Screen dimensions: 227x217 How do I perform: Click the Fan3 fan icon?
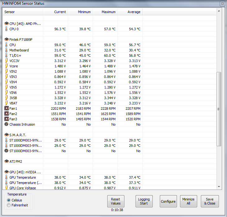pos(7,119)
